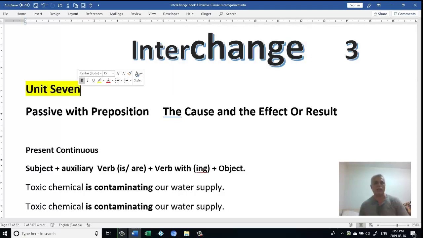Toggle the AutoSave switch
Viewport: 423px width, 238px height.
pos(24,5)
